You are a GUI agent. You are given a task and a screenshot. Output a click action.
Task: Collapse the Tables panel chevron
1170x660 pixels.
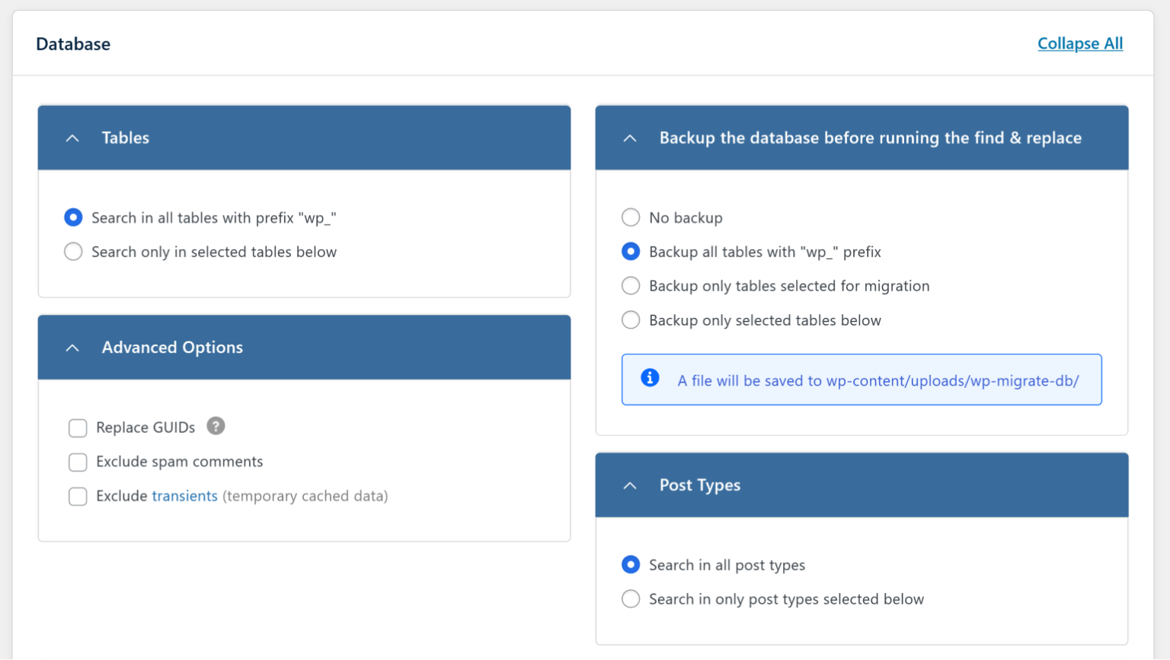(x=72, y=138)
